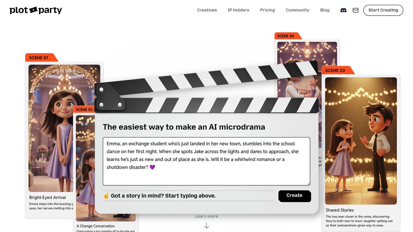Click the 'Shared Stories' title
The image size is (413, 232).
(x=340, y=210)
